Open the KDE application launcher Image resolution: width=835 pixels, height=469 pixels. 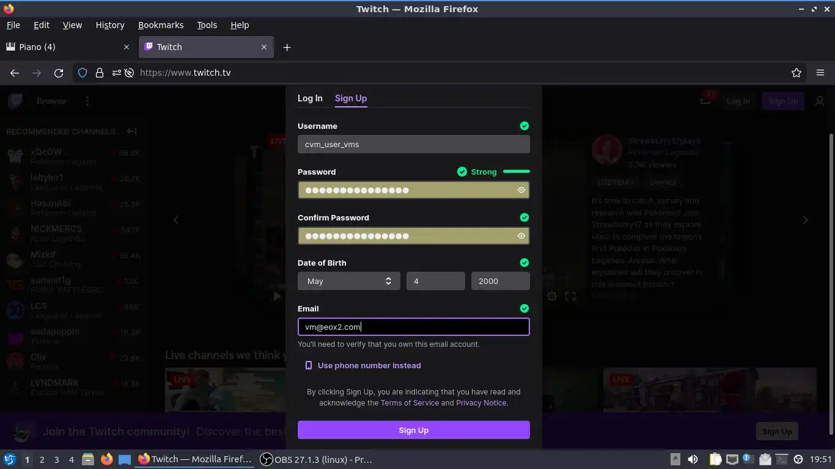pyautogui.click(x=10, y=459)
